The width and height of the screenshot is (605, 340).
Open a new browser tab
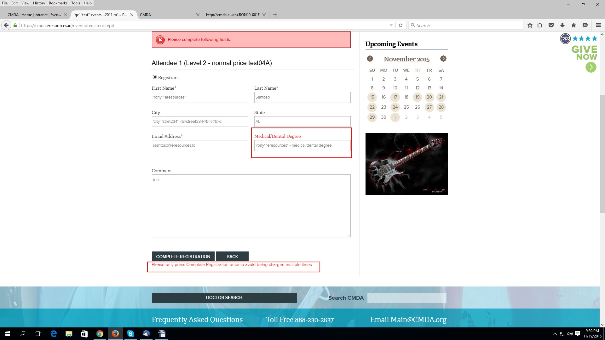275,15
